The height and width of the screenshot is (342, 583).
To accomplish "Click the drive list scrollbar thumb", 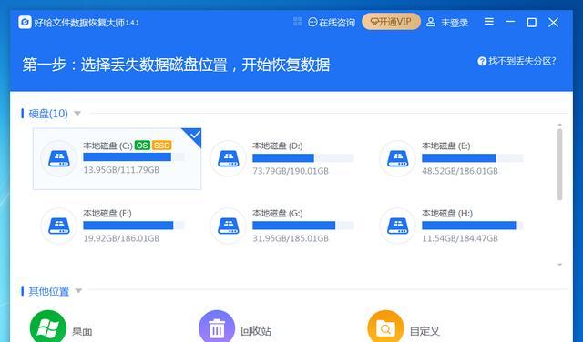I will point(560,165).
